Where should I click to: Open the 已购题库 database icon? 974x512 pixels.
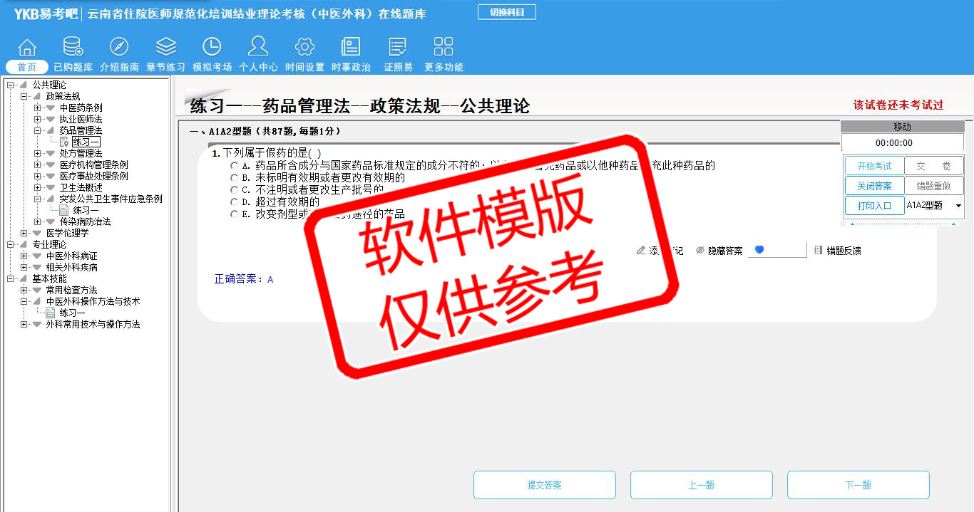tap(73, 48)
